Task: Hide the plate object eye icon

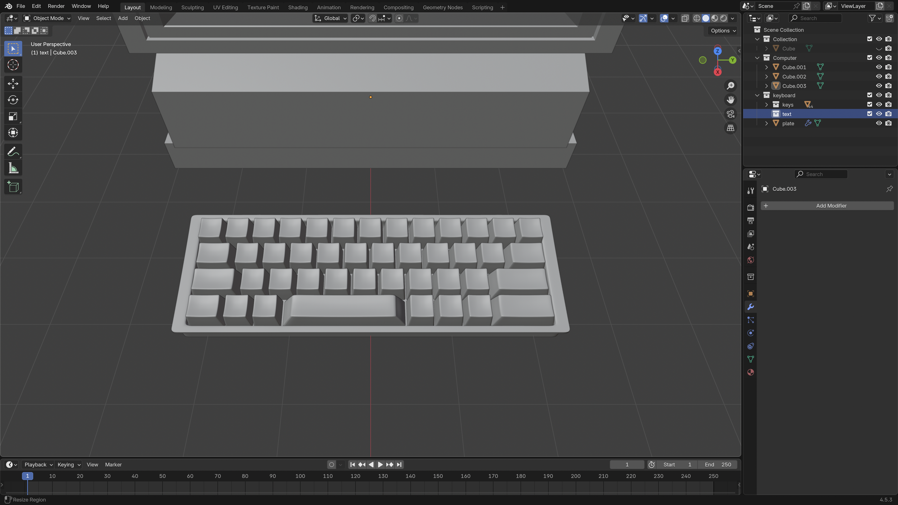Action: [879, 123]
